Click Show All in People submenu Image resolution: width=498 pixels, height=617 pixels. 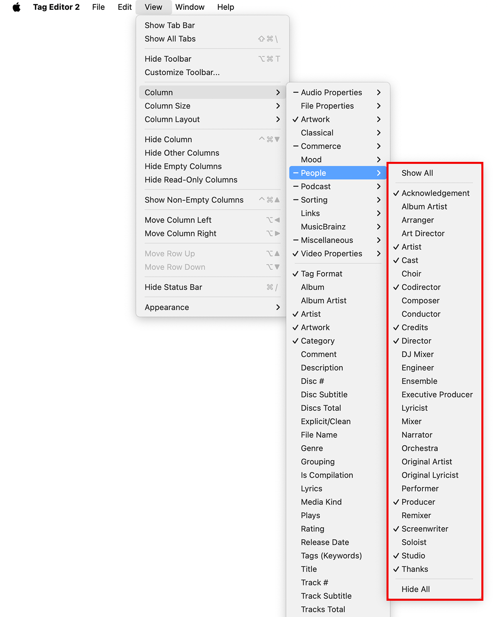(x=435, y=173)
